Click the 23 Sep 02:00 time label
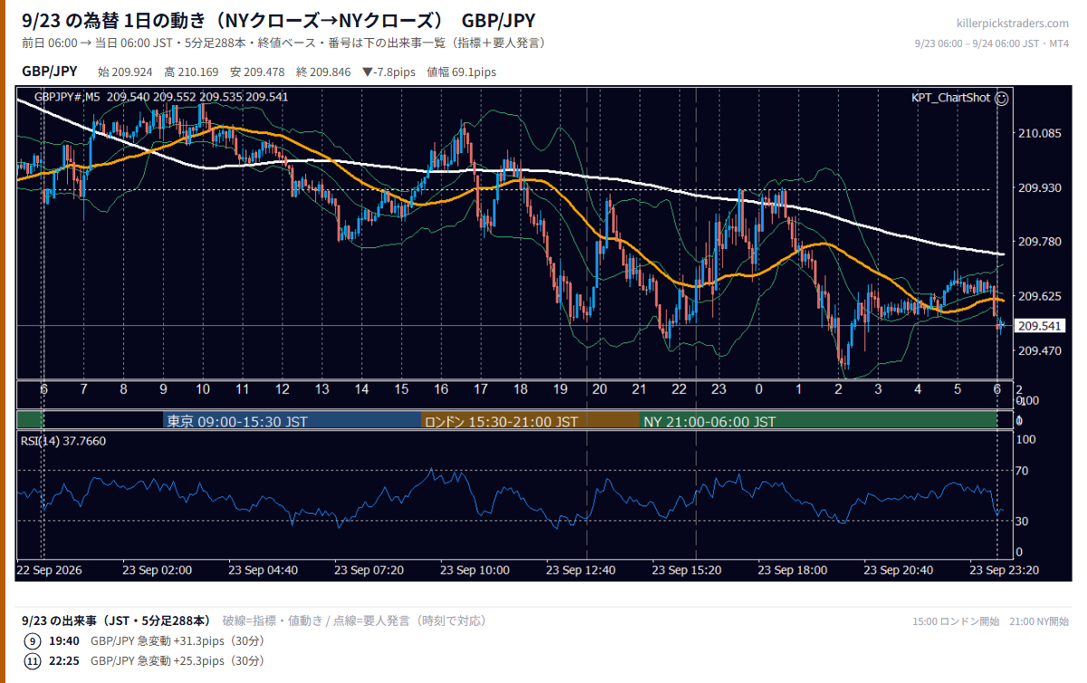Image resolution: width=1087 pixels, height=683 pixels. (157, 571)
